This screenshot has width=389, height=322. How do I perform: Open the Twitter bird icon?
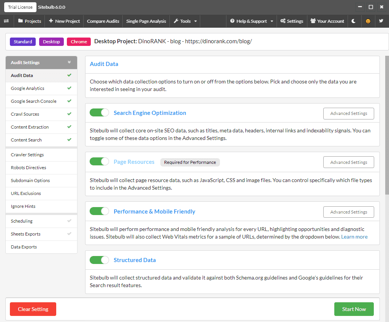click(x=381, y=21)
